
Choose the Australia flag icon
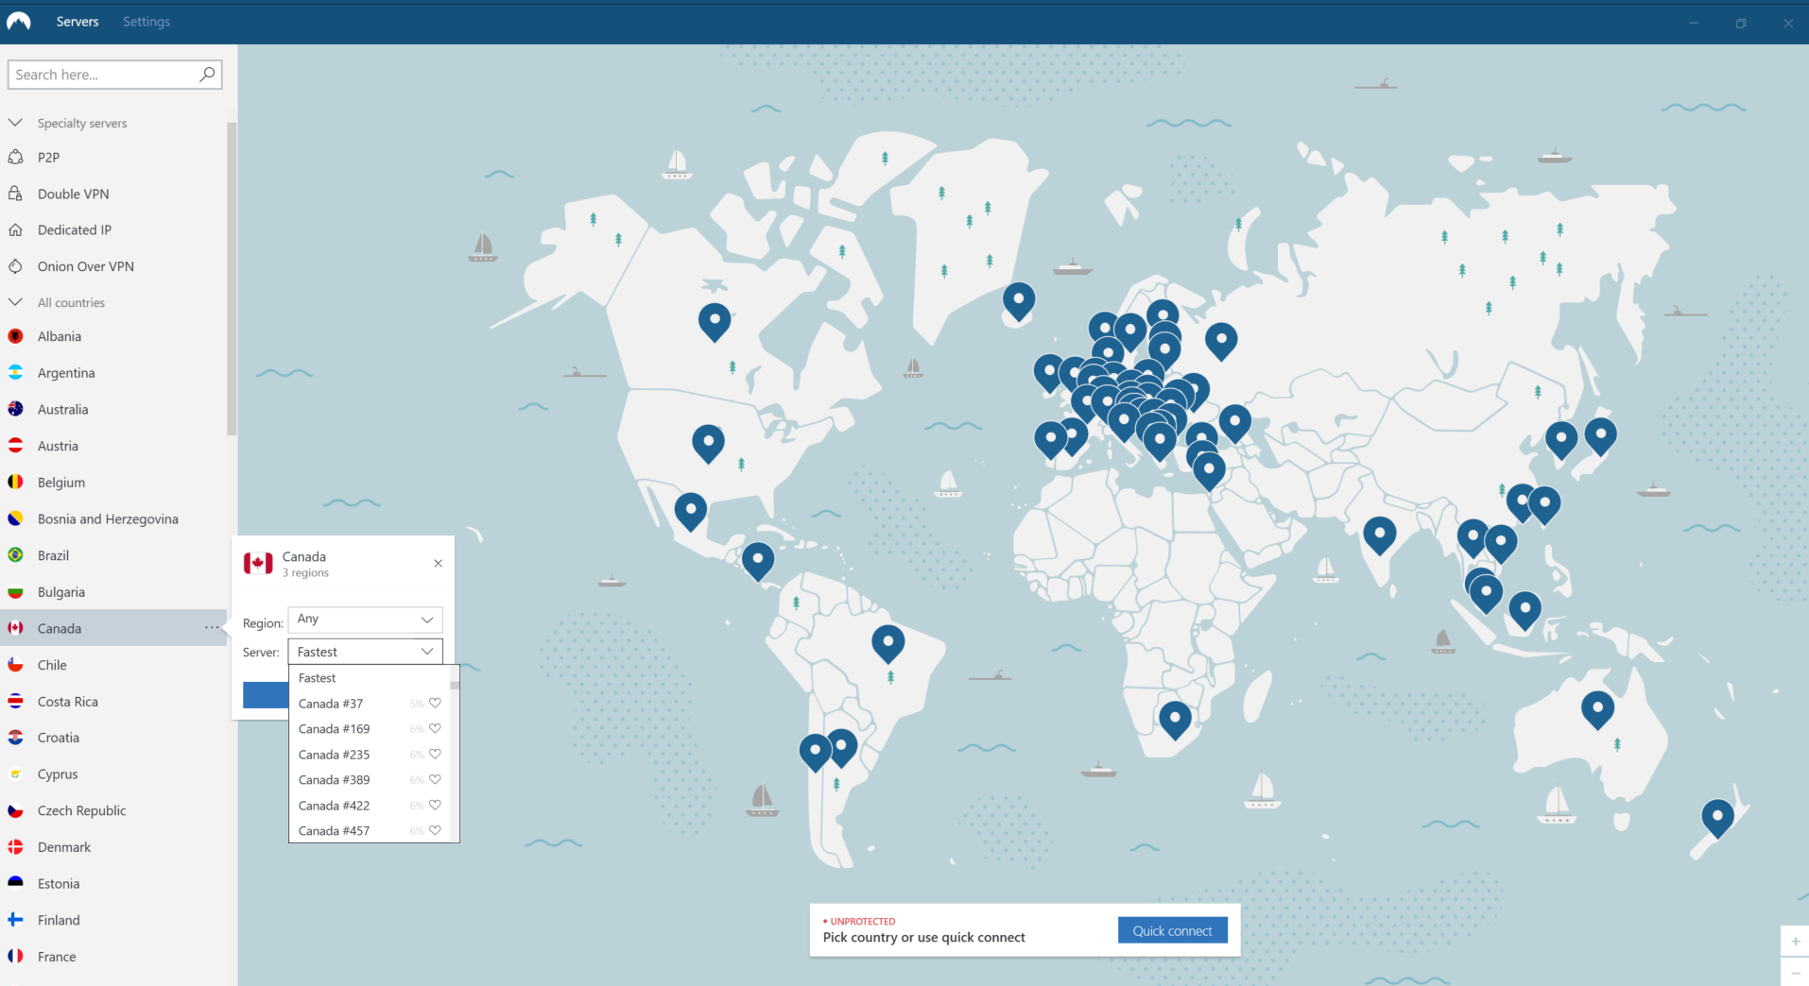(x=15, y=409)
